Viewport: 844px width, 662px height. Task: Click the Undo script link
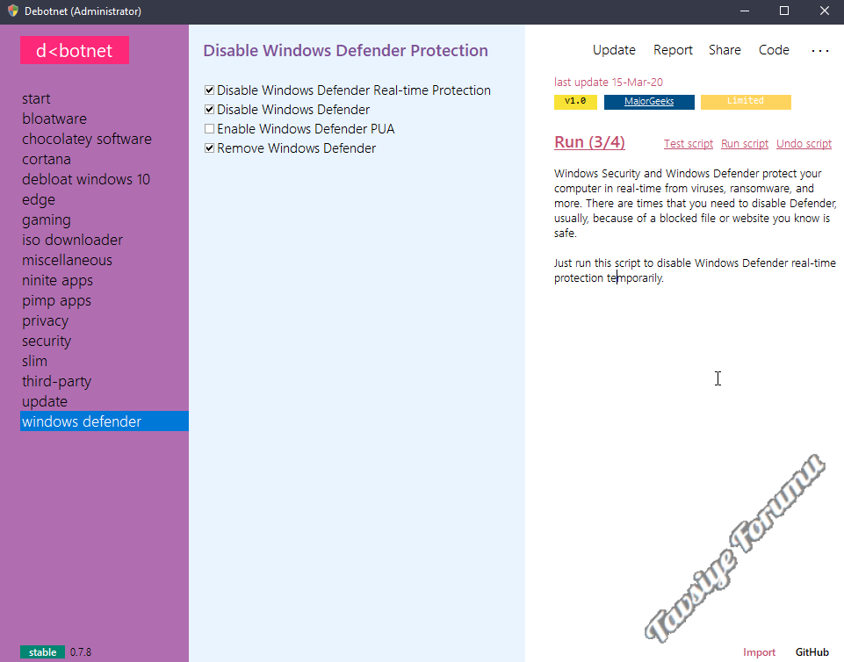804,144
